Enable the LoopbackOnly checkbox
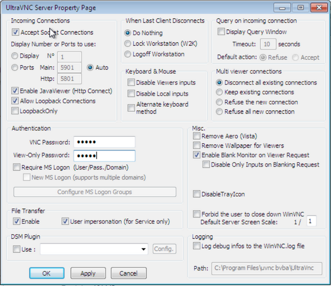This screenshot has height=286, width=331. [15, 111]
